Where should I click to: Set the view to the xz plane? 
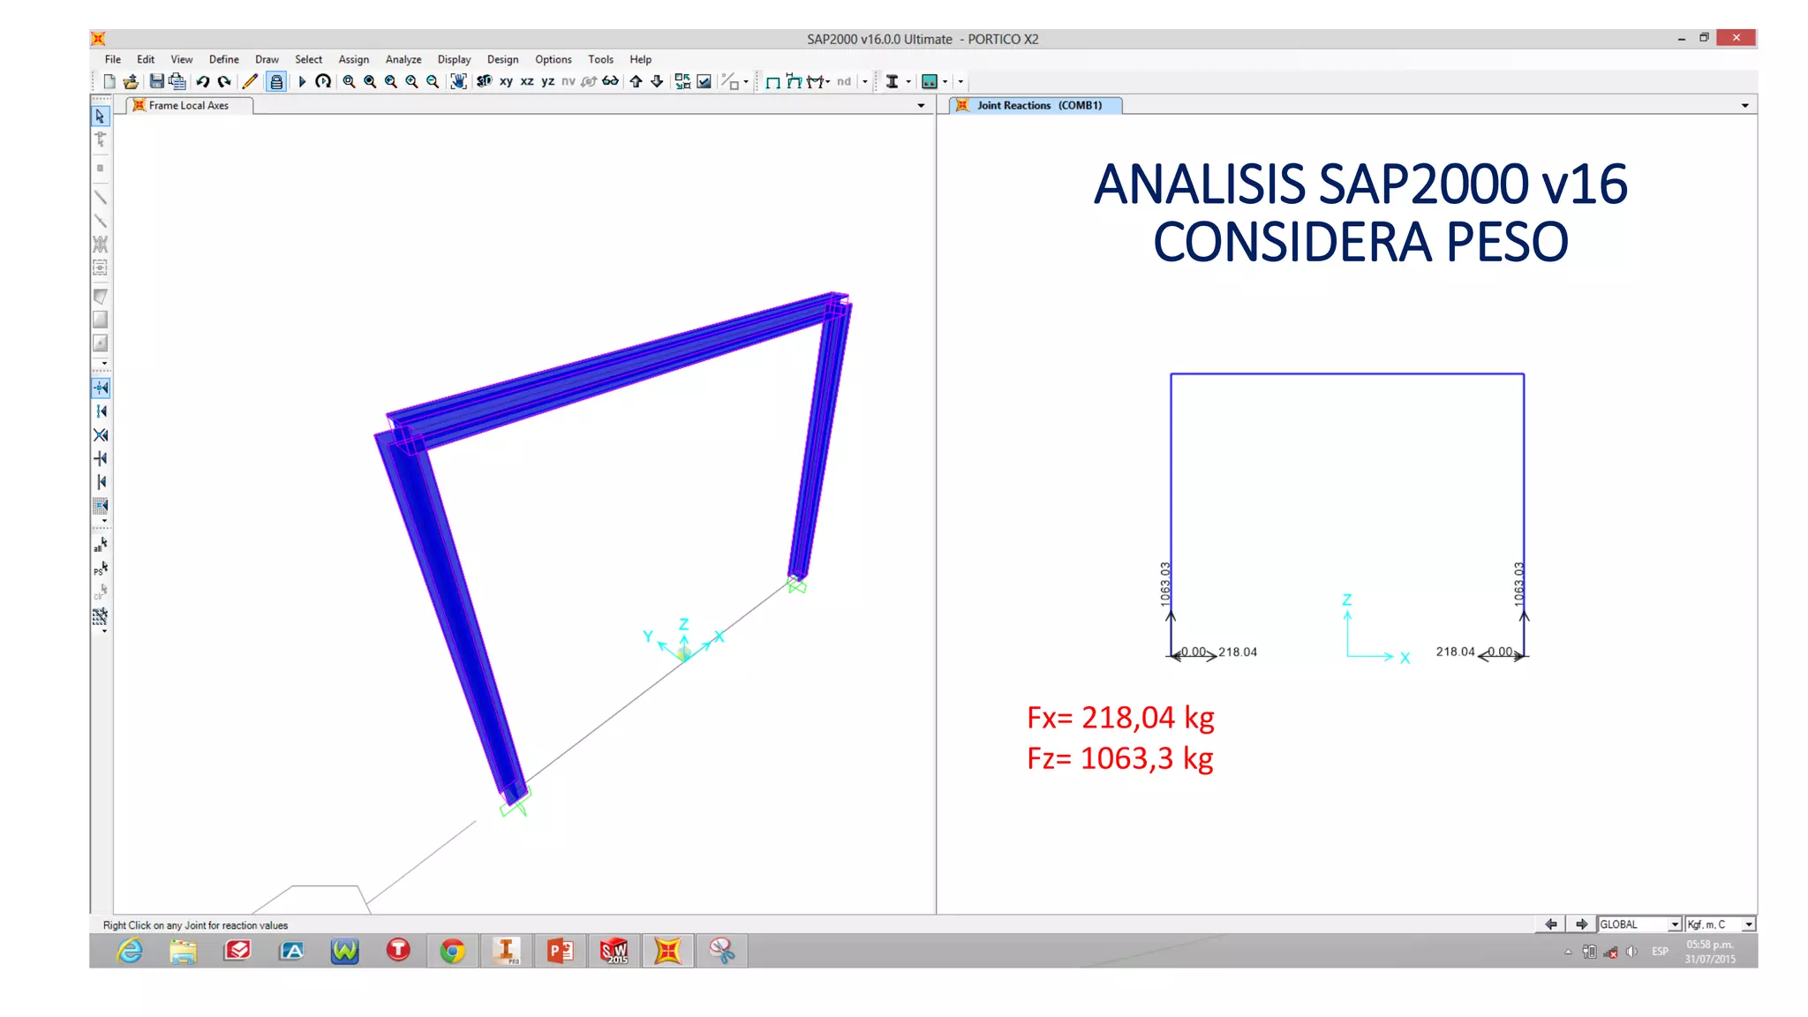527,81
